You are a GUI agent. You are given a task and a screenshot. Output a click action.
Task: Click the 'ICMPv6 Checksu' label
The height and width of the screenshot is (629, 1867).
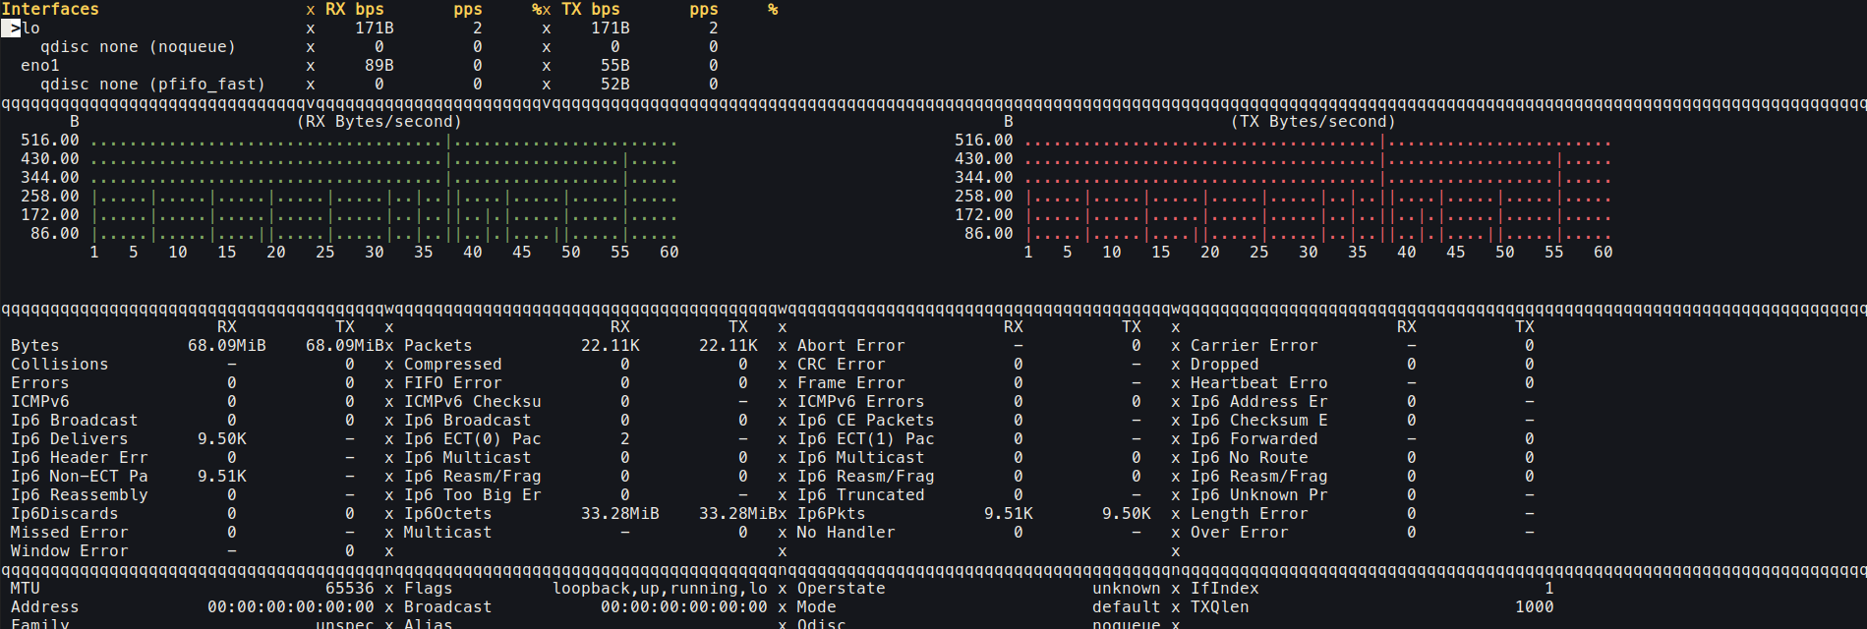473,402
